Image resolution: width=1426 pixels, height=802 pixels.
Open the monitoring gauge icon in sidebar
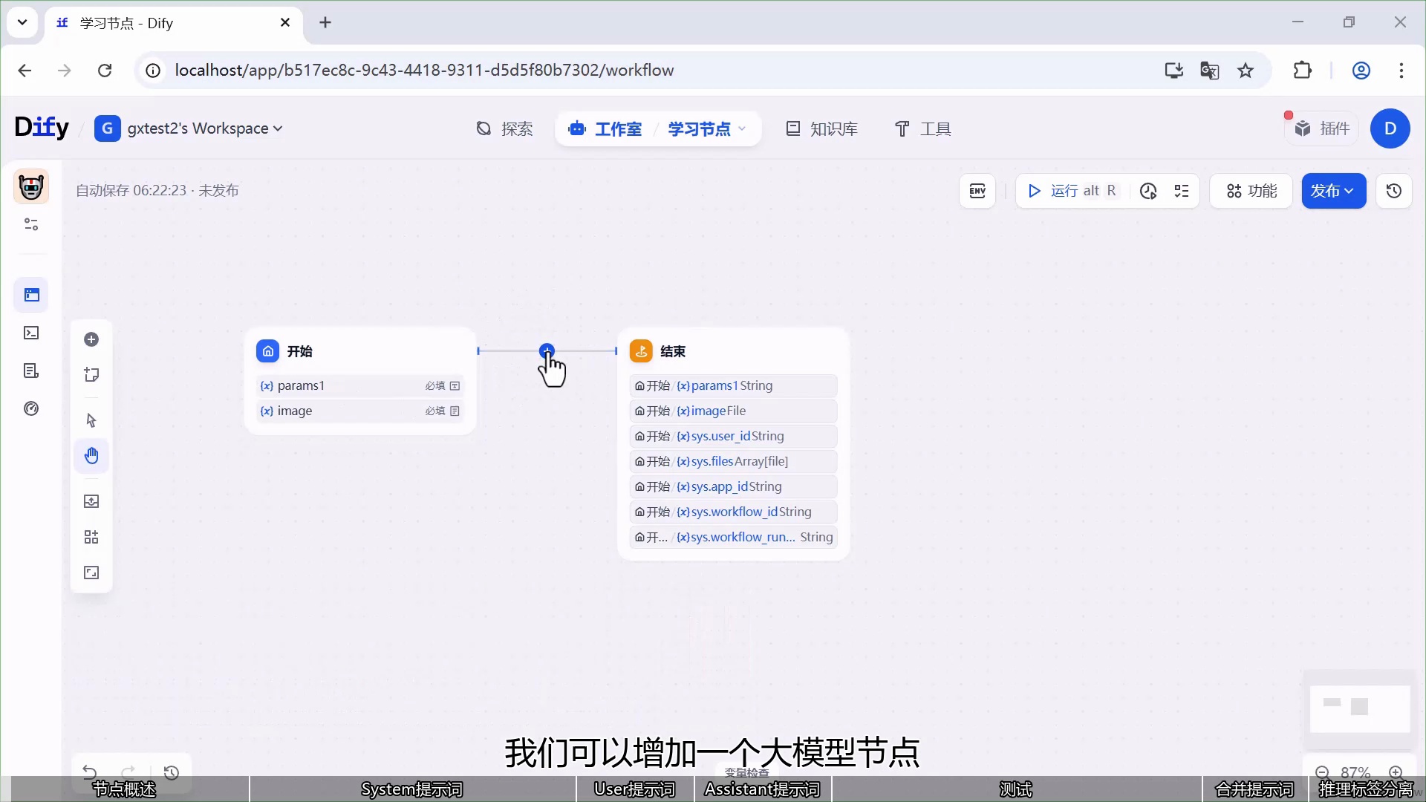[x=31, y=408]
